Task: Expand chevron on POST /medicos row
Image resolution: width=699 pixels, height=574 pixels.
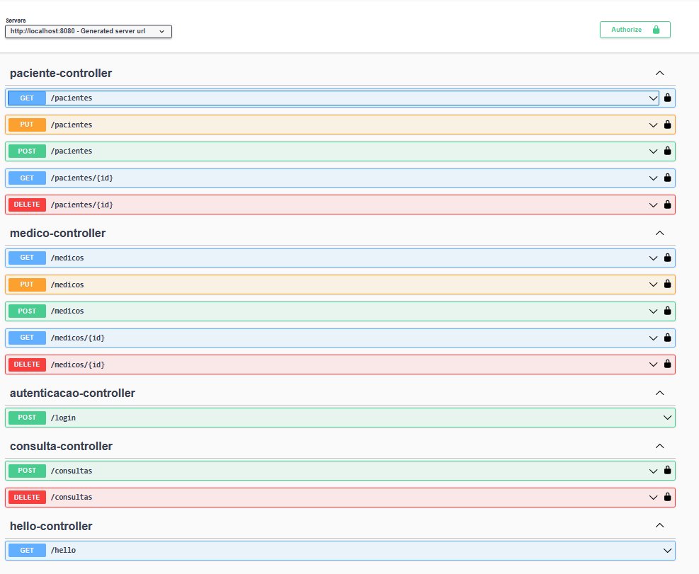Action: click(x=653, y=311)
